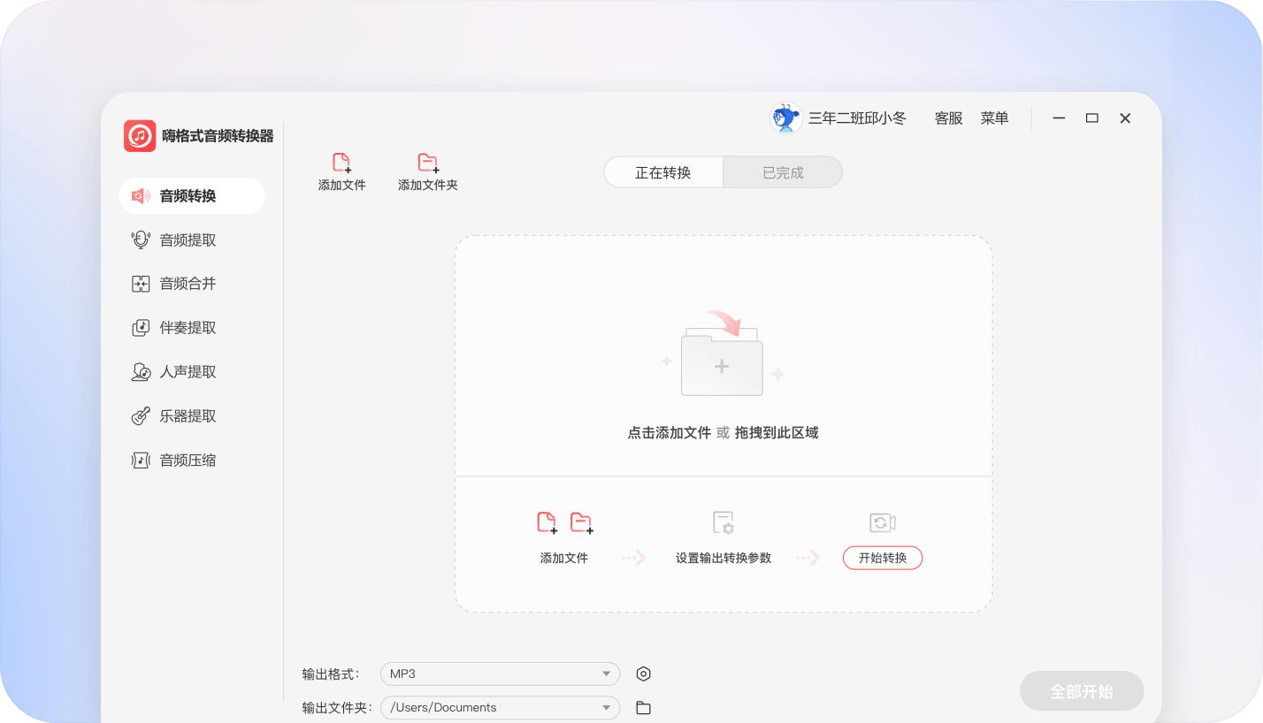The width and height of the screenshot is (1263, 723).
Task: Click the add folder icon in steps guide
Action: pos(581,523)
